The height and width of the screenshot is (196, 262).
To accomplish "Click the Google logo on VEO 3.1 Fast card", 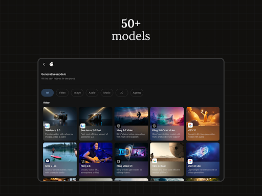I will tap(155, 161).
